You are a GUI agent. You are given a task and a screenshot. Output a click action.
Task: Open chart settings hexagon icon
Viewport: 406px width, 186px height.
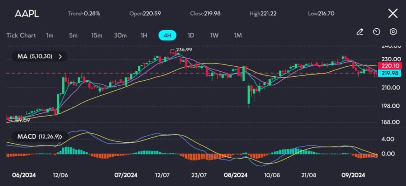point(393,32)
